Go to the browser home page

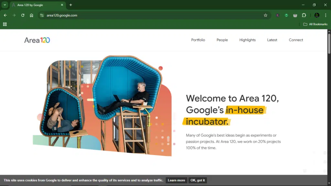point(31,15)
